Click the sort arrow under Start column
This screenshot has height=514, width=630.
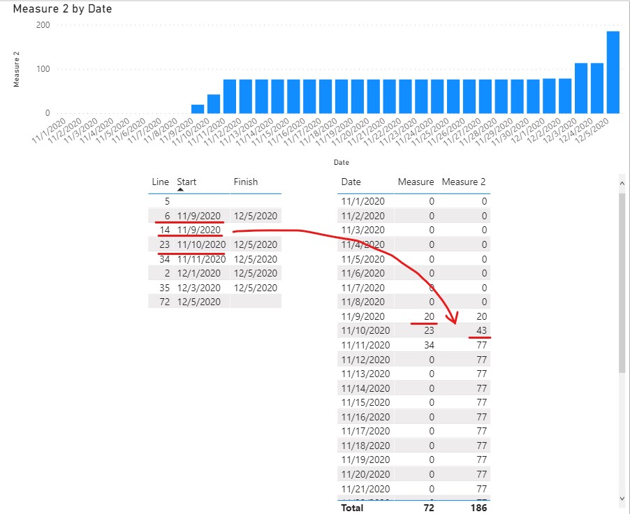[180, 190]
